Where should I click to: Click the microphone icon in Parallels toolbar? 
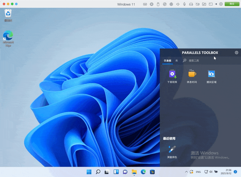[184, 4]
